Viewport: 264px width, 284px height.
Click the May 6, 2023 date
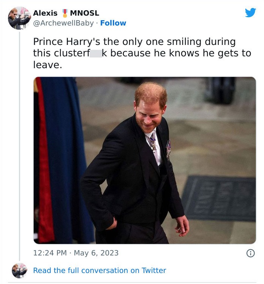96,253
